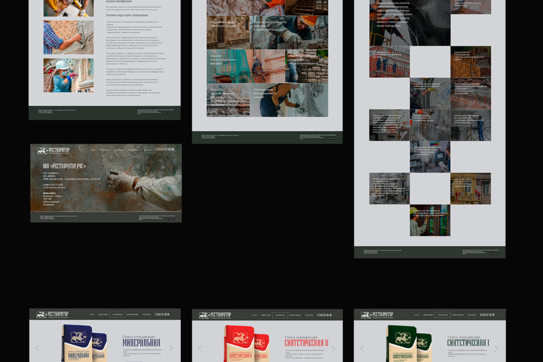The image size is (543, 362).
Task: Click phone number in contacts page header
Action: (165, 149)
